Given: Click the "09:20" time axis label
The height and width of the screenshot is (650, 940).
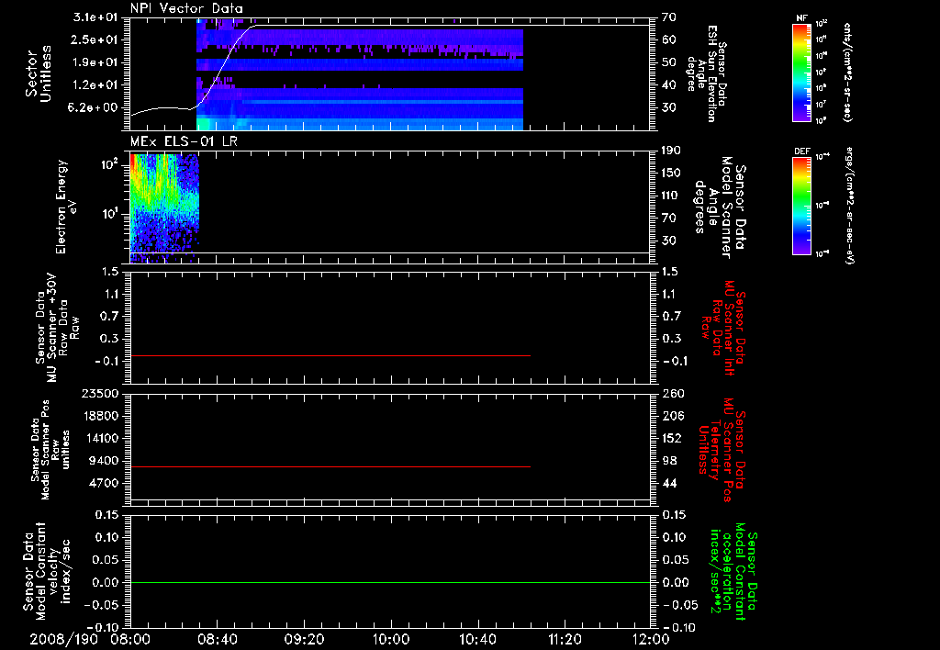Looking at the screenshot, I should [x=304, y=639].
